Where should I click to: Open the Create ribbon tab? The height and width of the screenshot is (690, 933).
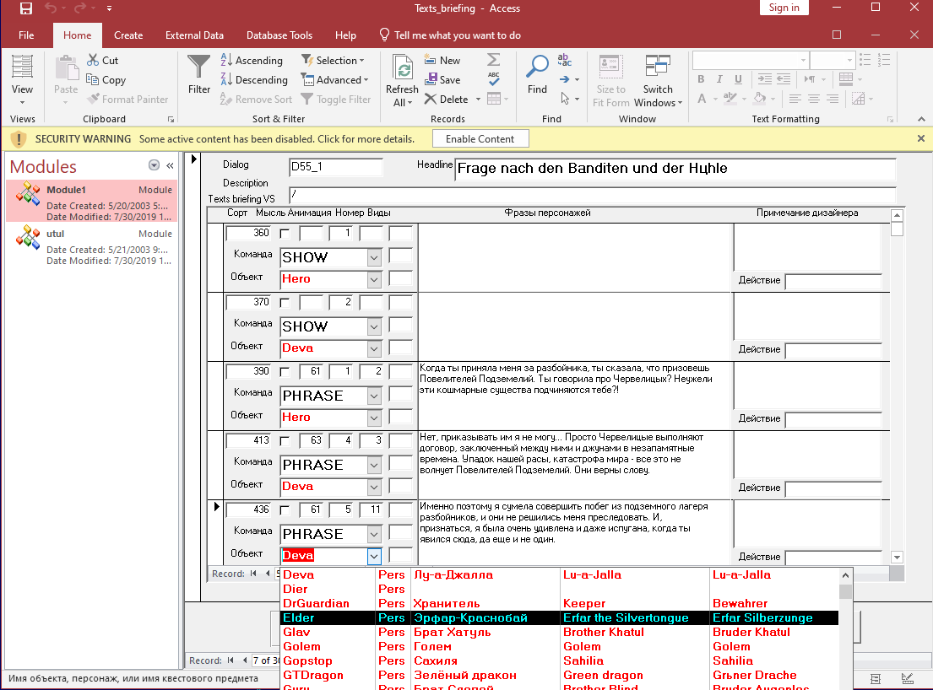(x=128, y=35)
